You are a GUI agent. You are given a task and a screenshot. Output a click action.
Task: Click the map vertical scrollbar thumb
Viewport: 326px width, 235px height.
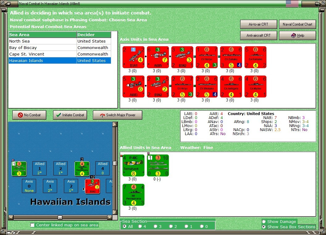[x=115, y=163]
